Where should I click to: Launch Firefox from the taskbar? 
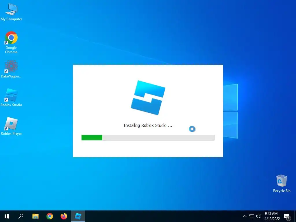64,216
